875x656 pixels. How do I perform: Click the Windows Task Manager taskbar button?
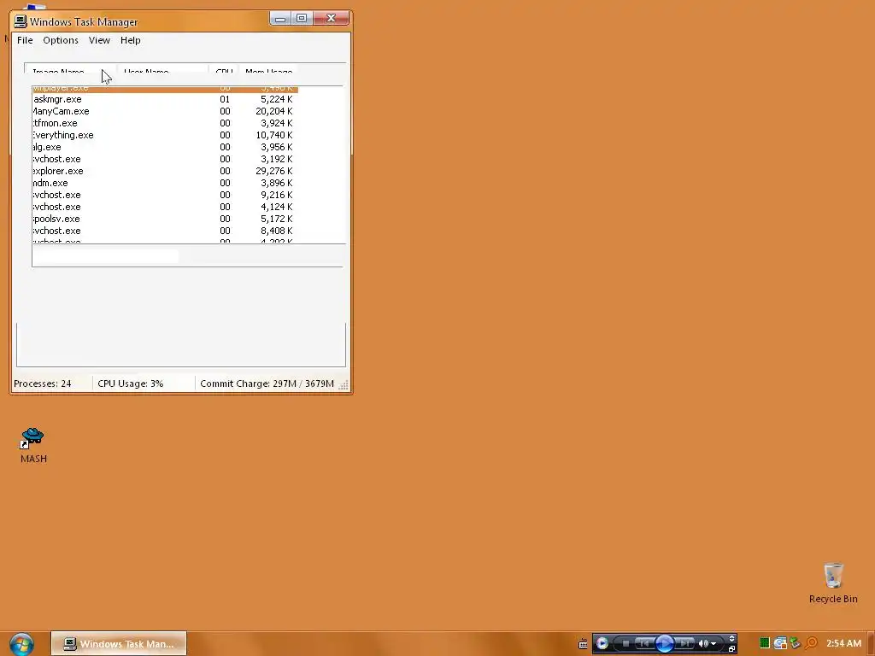119,644
